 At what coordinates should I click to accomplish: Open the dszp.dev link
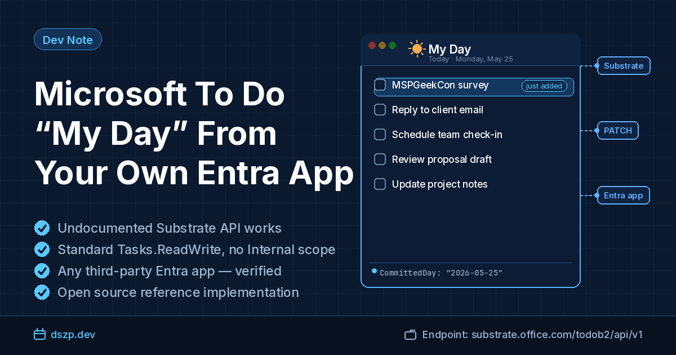point(73,335)
